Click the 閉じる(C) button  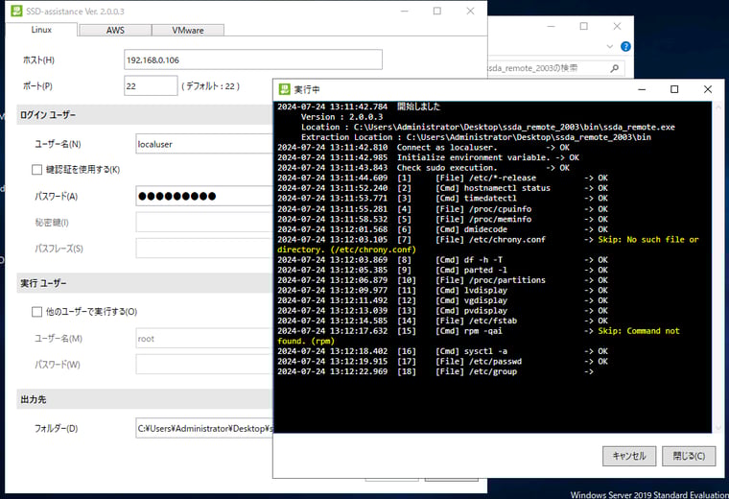point(689,456)
